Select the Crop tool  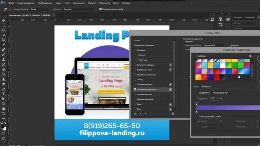(3, 40)
